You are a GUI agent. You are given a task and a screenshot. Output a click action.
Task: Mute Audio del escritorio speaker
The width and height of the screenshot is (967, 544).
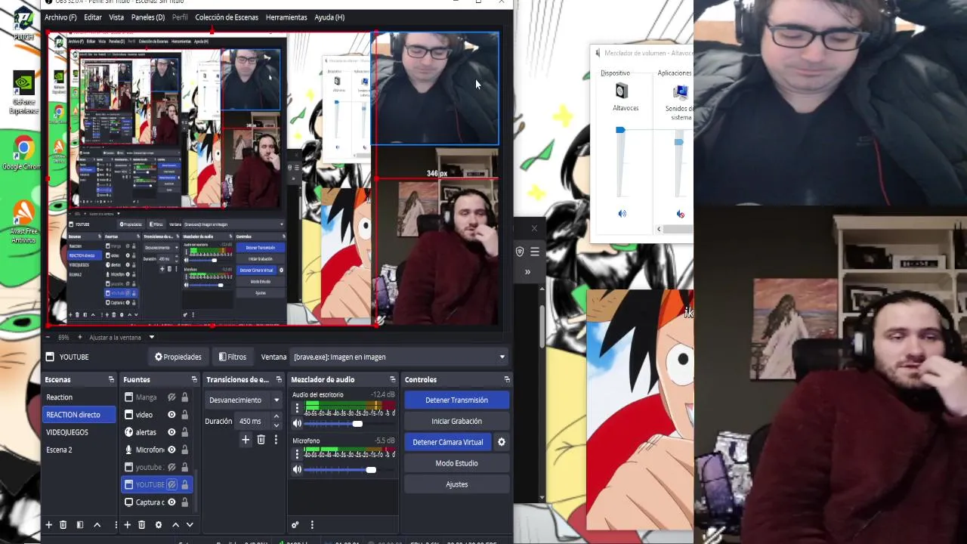coord(297,423)
